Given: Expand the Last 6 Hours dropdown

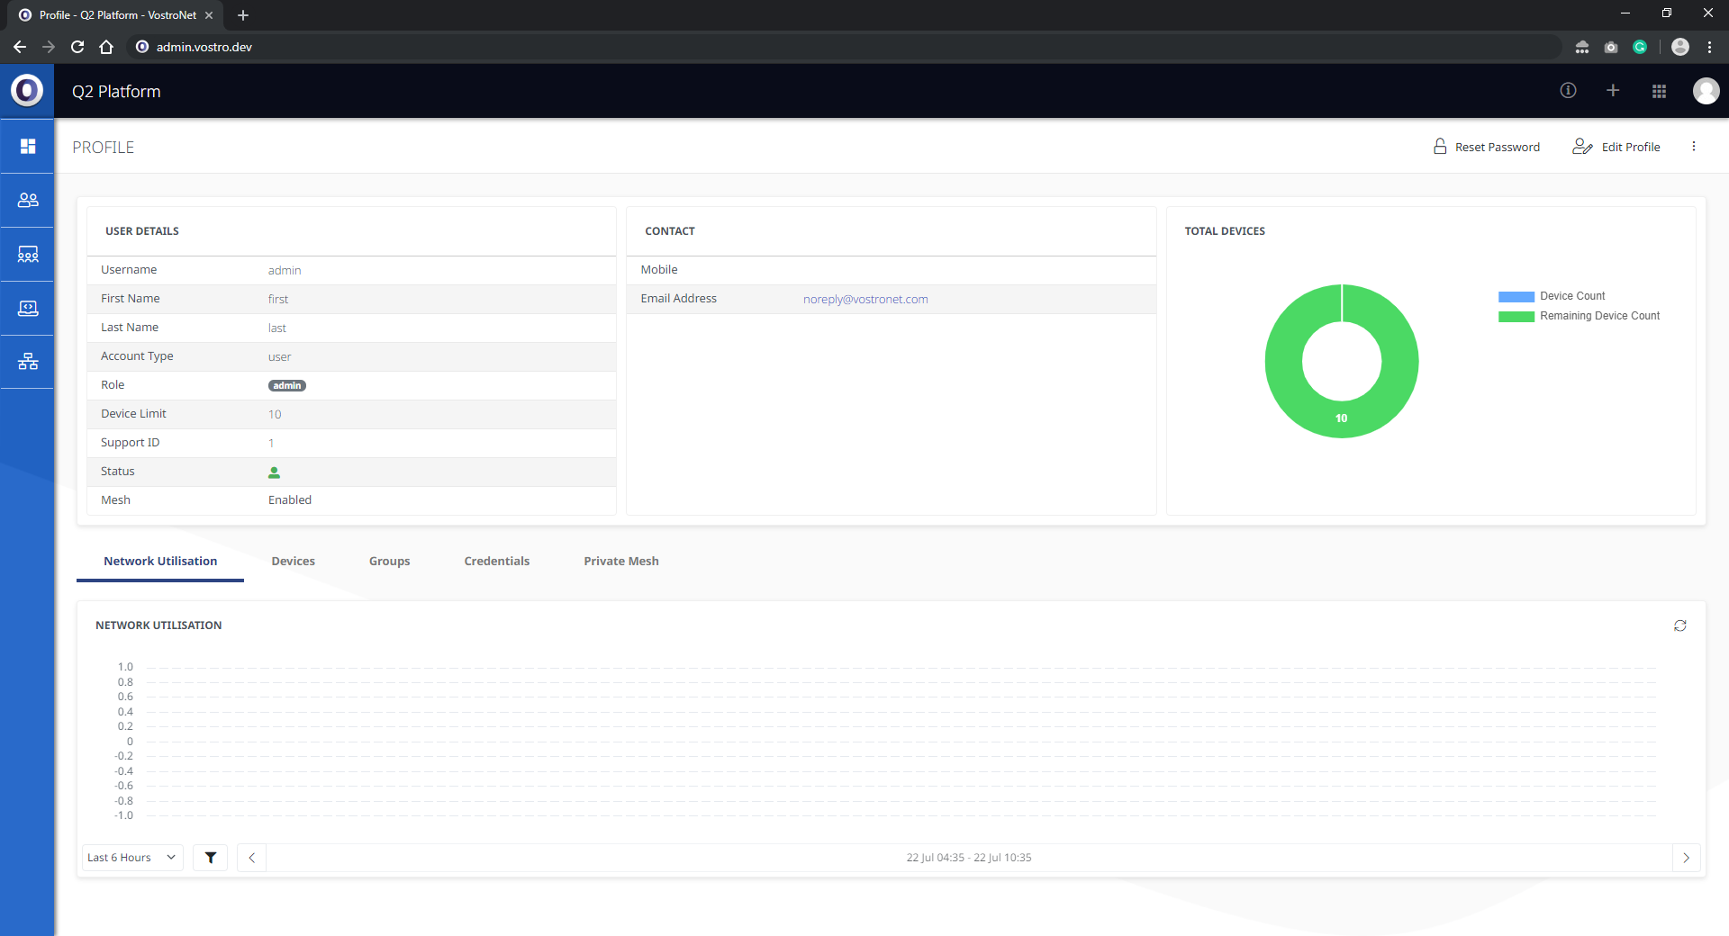Looking at the screenshot, I should click(x=132, y=858).
